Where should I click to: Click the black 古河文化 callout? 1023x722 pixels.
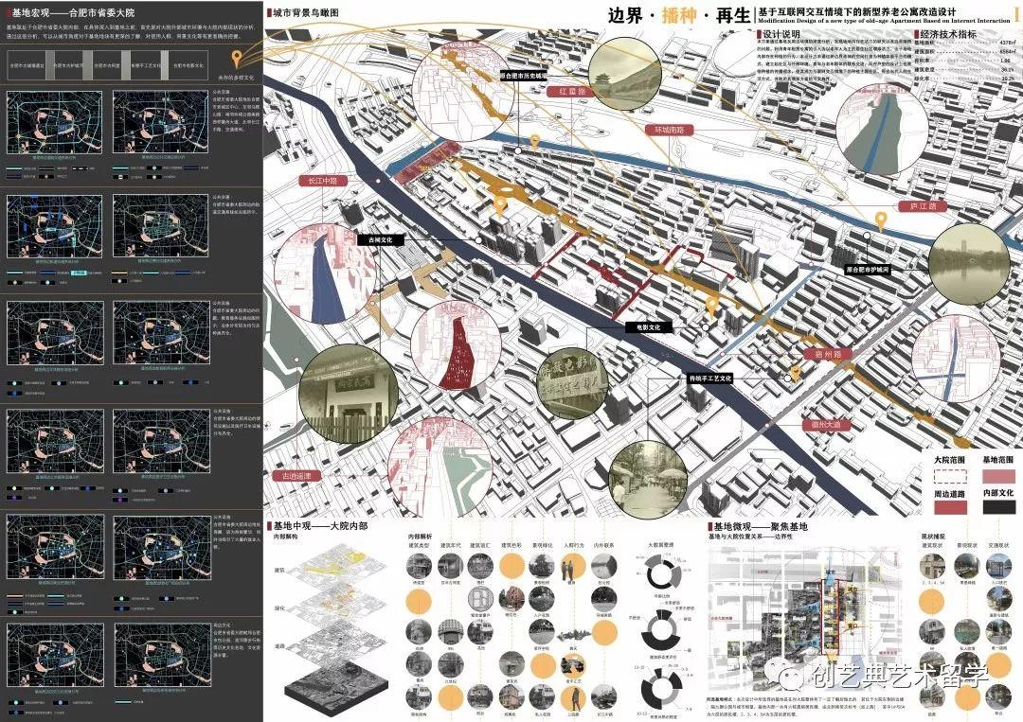pyautogui.click(x=380, y=239)
